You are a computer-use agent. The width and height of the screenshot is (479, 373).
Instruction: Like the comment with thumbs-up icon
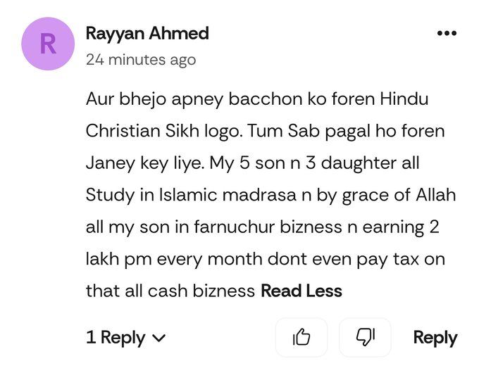click(x=301, y=337)
